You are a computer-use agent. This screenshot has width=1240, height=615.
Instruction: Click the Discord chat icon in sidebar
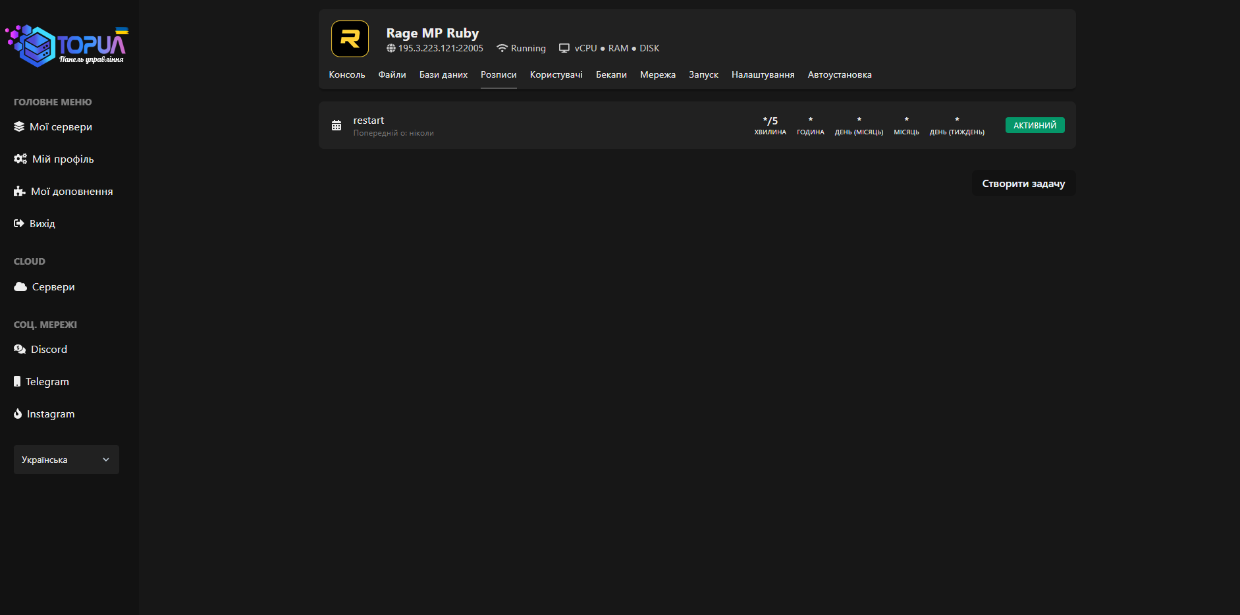20,350
